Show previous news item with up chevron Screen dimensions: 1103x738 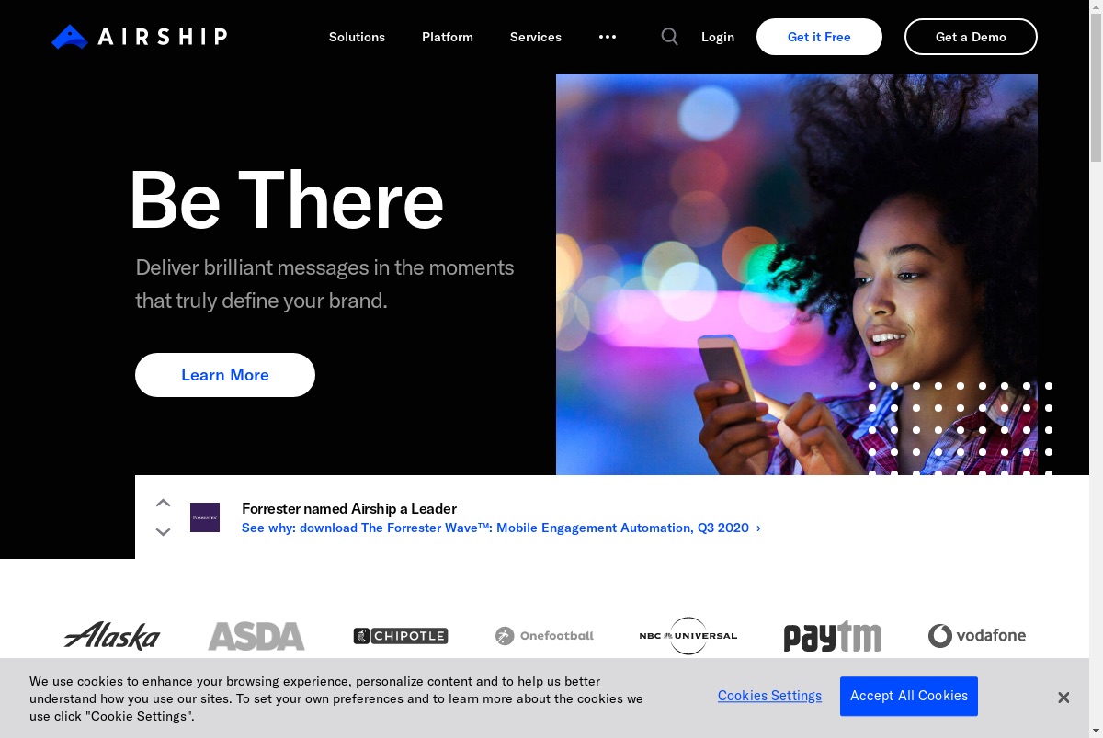[x=163, y=503]
